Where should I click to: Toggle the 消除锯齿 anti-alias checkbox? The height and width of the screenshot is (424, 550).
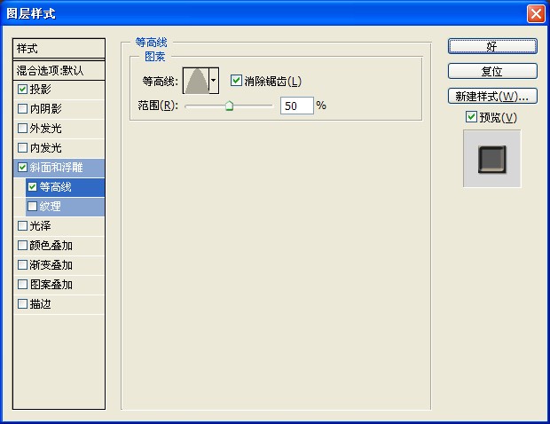coord(236,81)
